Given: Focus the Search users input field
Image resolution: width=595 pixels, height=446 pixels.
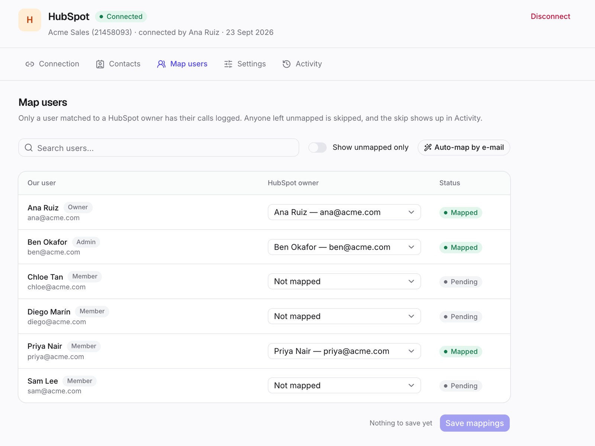Looking at the screenshot, I should 159,148.
